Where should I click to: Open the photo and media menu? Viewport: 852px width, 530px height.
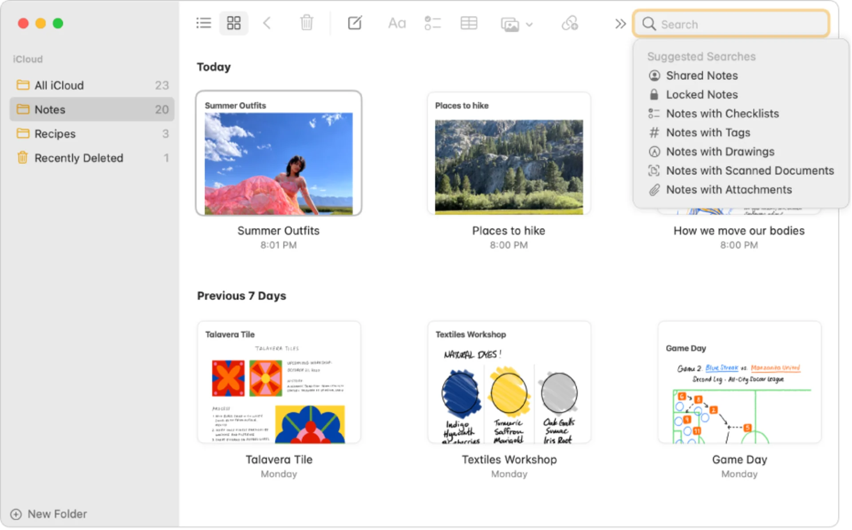click(511, 24)
